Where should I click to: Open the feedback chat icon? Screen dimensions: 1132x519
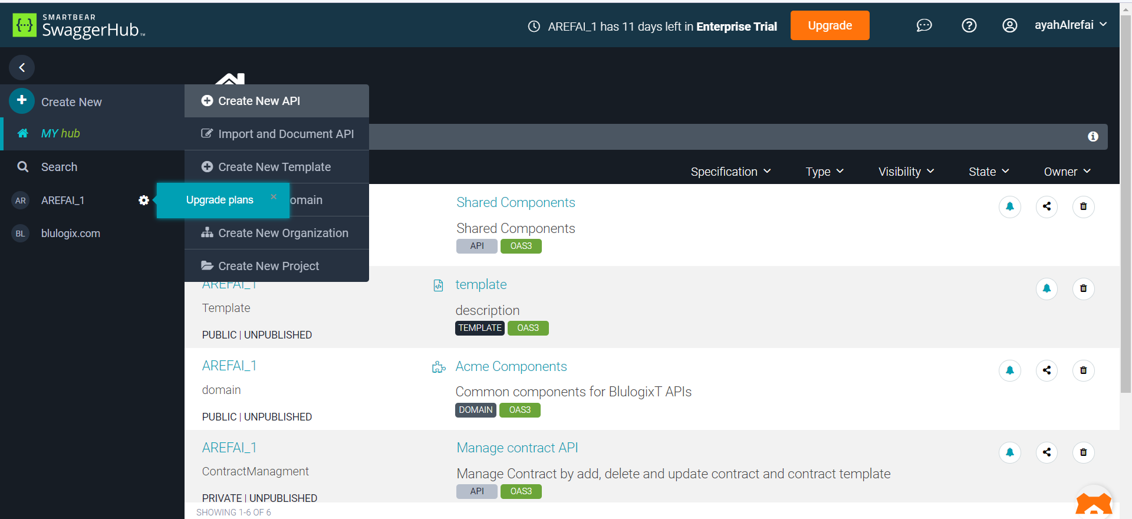(924, 25)
